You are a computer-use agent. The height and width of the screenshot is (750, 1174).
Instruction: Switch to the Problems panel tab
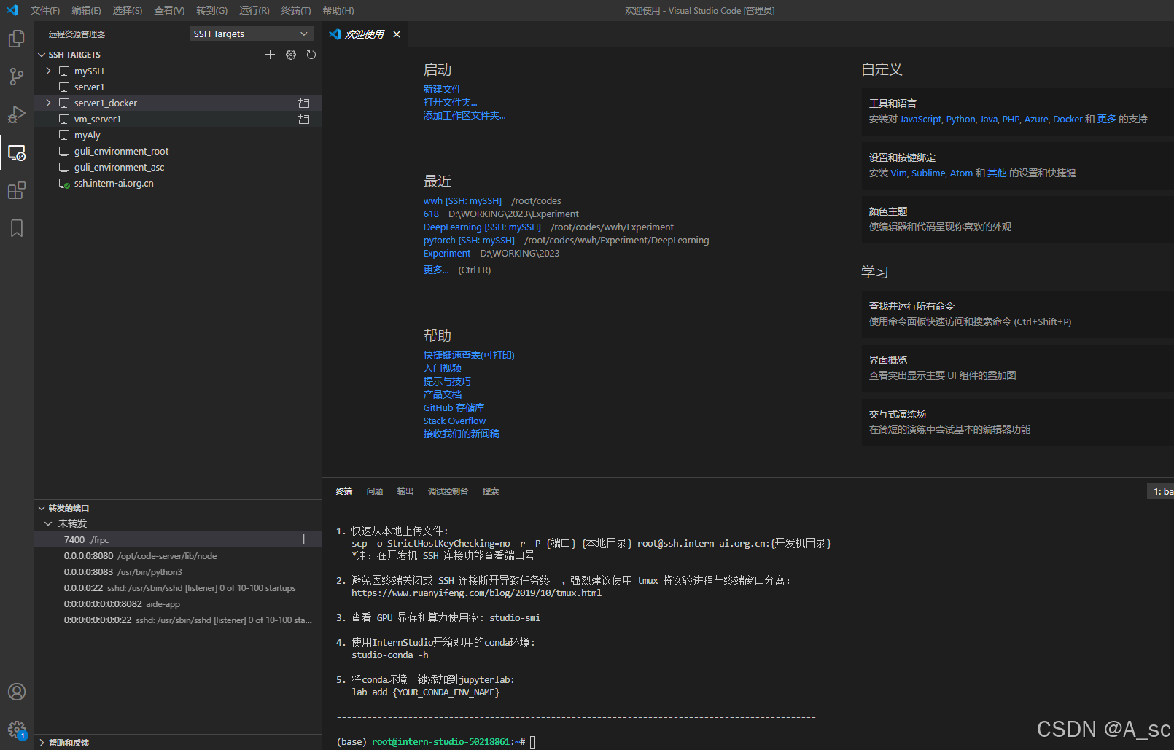[x=375, y=491]
